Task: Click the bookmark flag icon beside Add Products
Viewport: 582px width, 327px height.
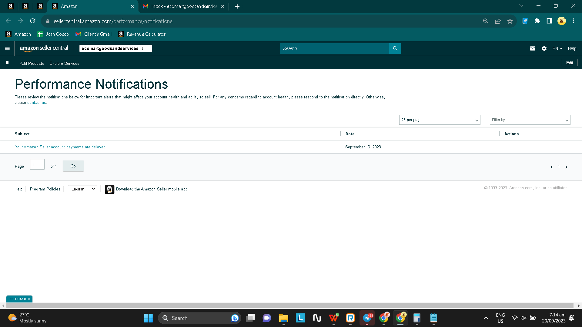Action: 7,63
